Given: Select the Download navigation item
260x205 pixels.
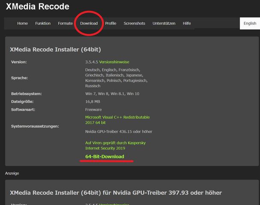Looking at the screenshot, I should (x=89, y=23).
